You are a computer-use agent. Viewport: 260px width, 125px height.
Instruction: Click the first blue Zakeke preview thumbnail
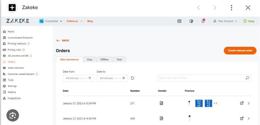[199, 103]
